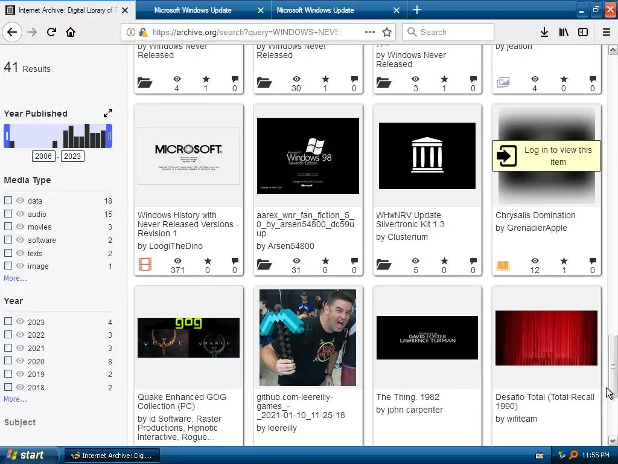
Task: Open the library bookshelf icon
Action: 564,32
